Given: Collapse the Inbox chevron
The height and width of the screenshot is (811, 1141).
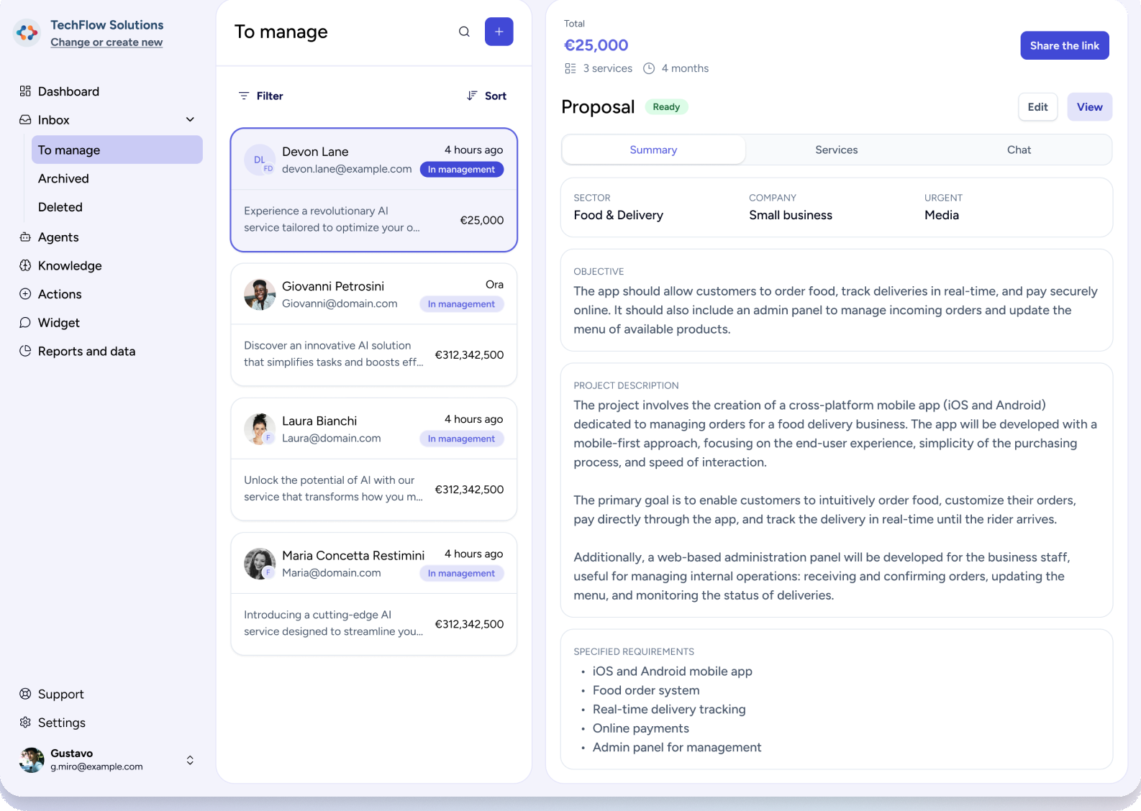Looking at the screenshot, I should (x=190, y=120).
